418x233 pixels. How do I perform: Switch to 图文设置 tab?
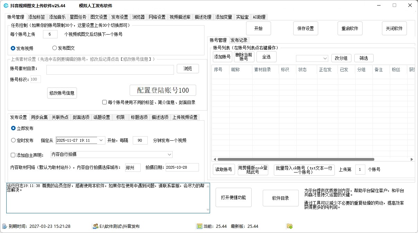[x=99, y=17]
